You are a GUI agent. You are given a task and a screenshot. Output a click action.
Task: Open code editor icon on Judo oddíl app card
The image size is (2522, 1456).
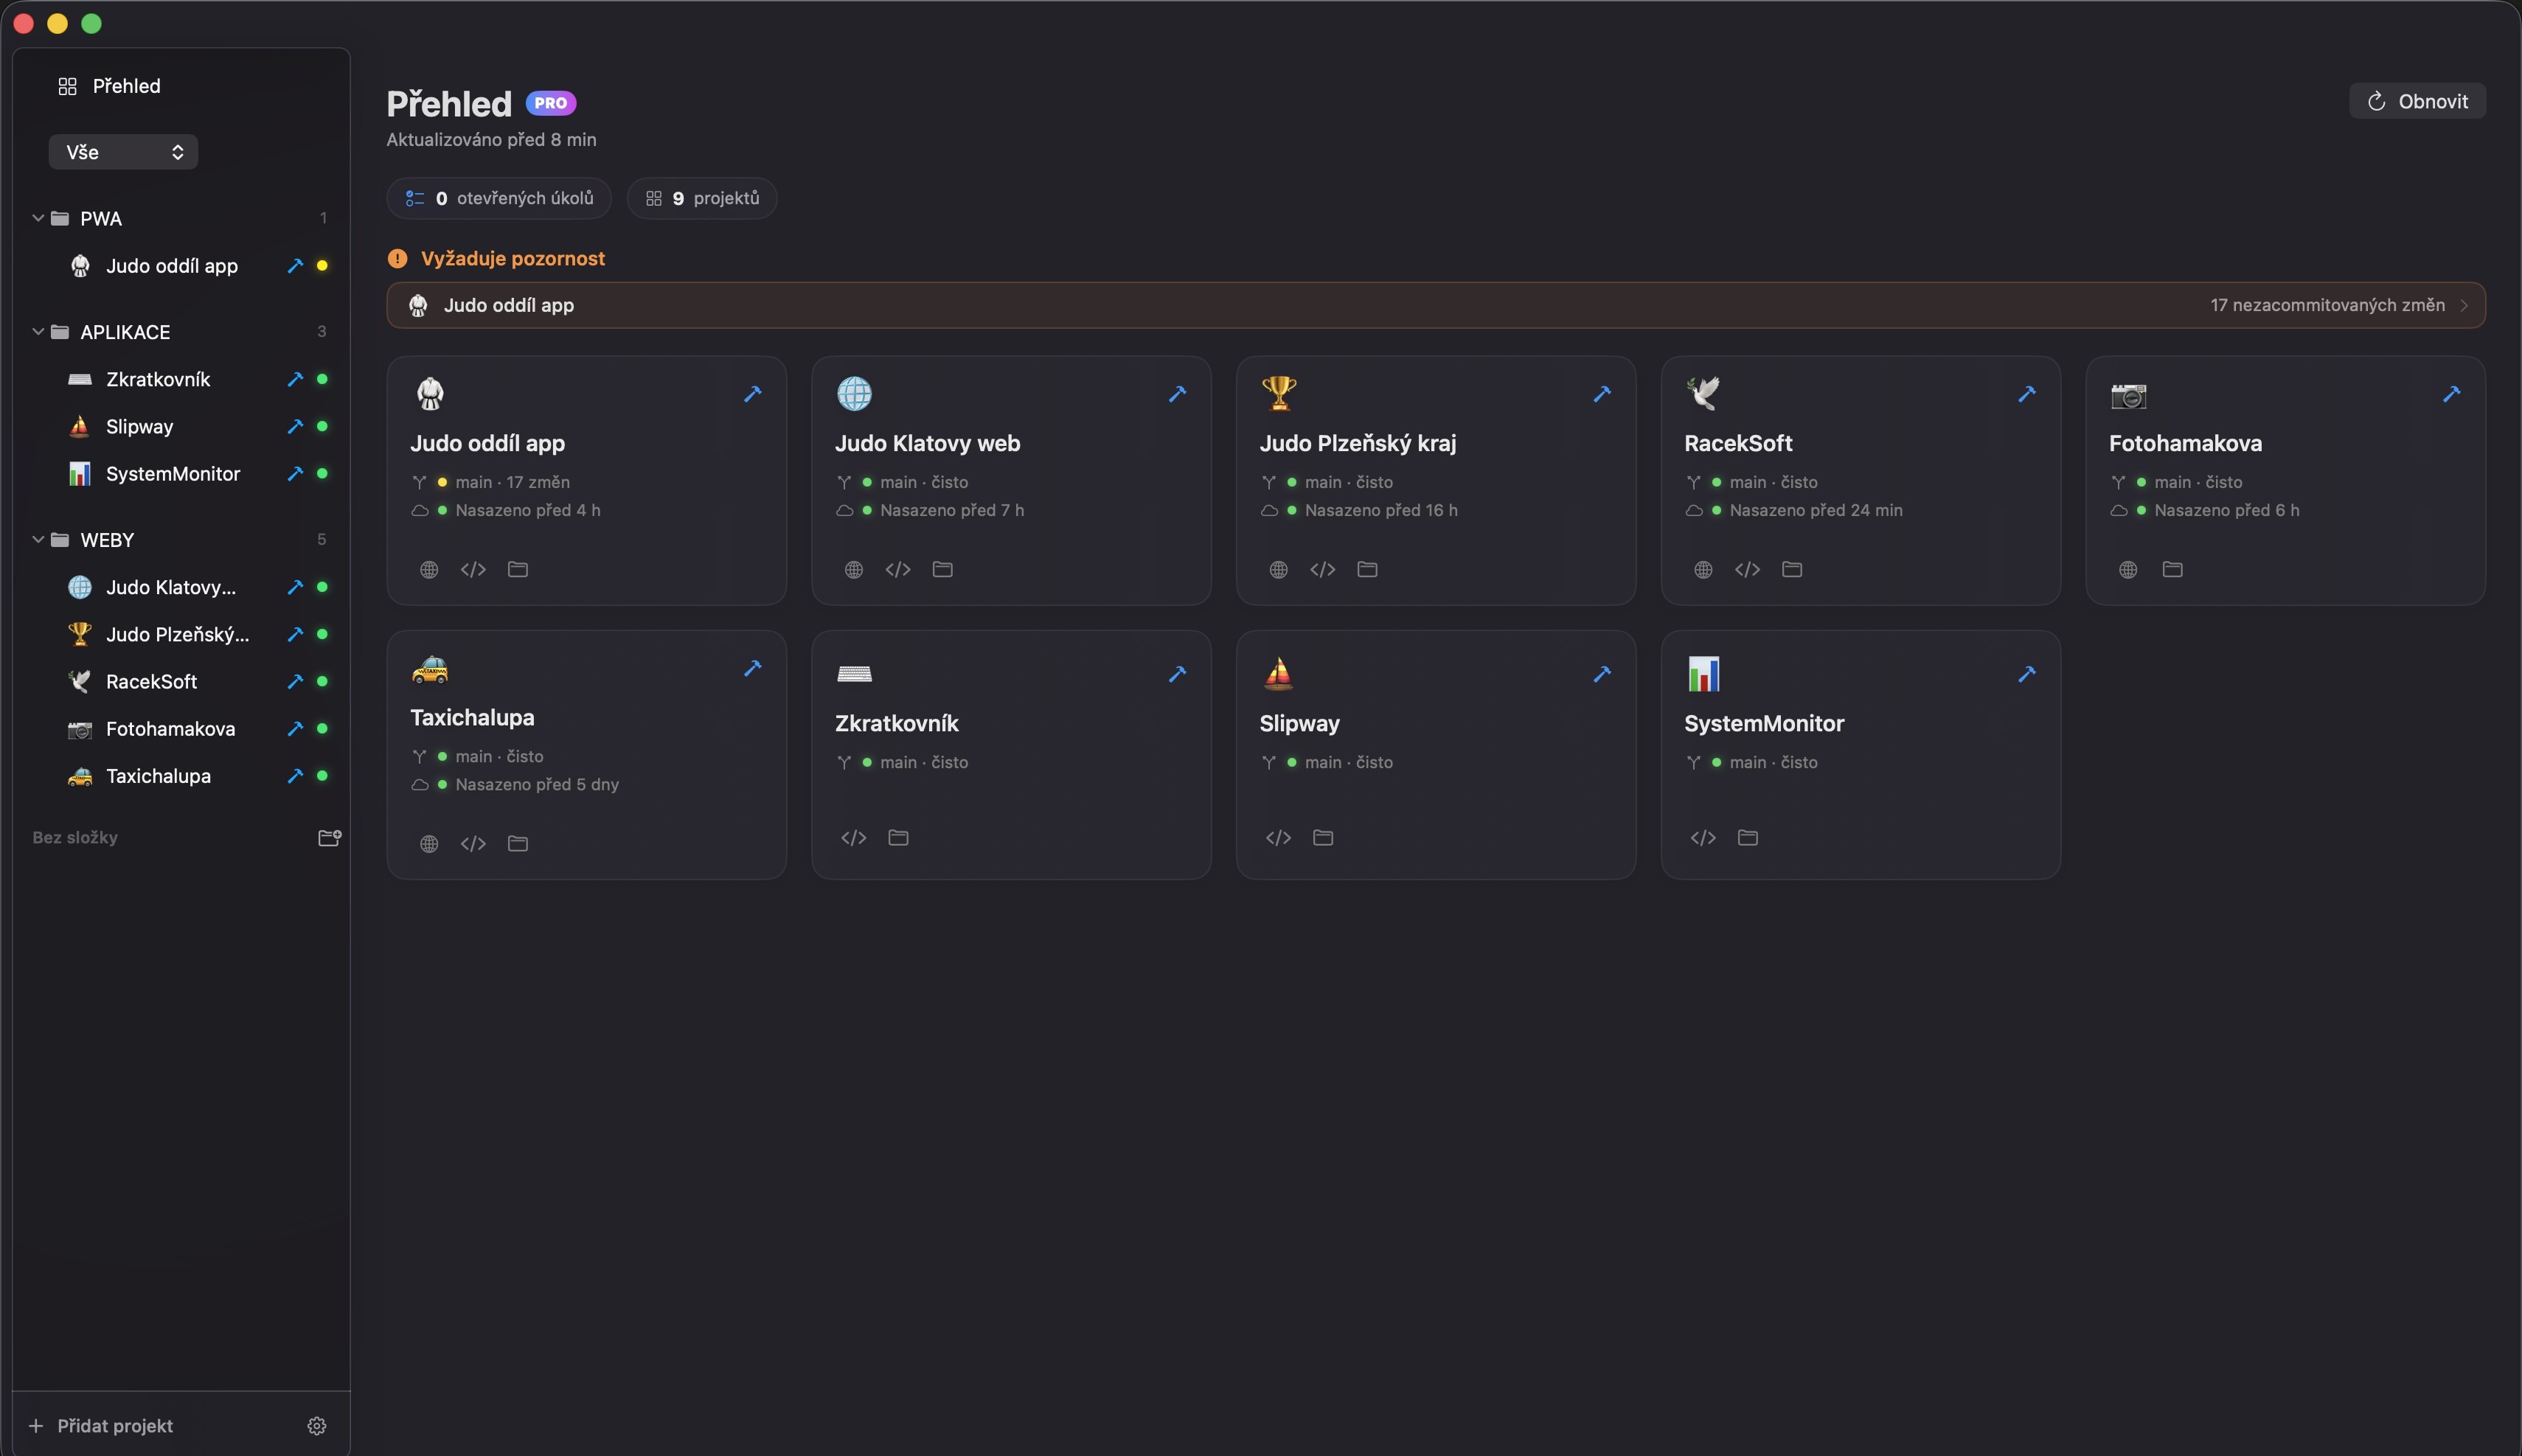[473, 569]
